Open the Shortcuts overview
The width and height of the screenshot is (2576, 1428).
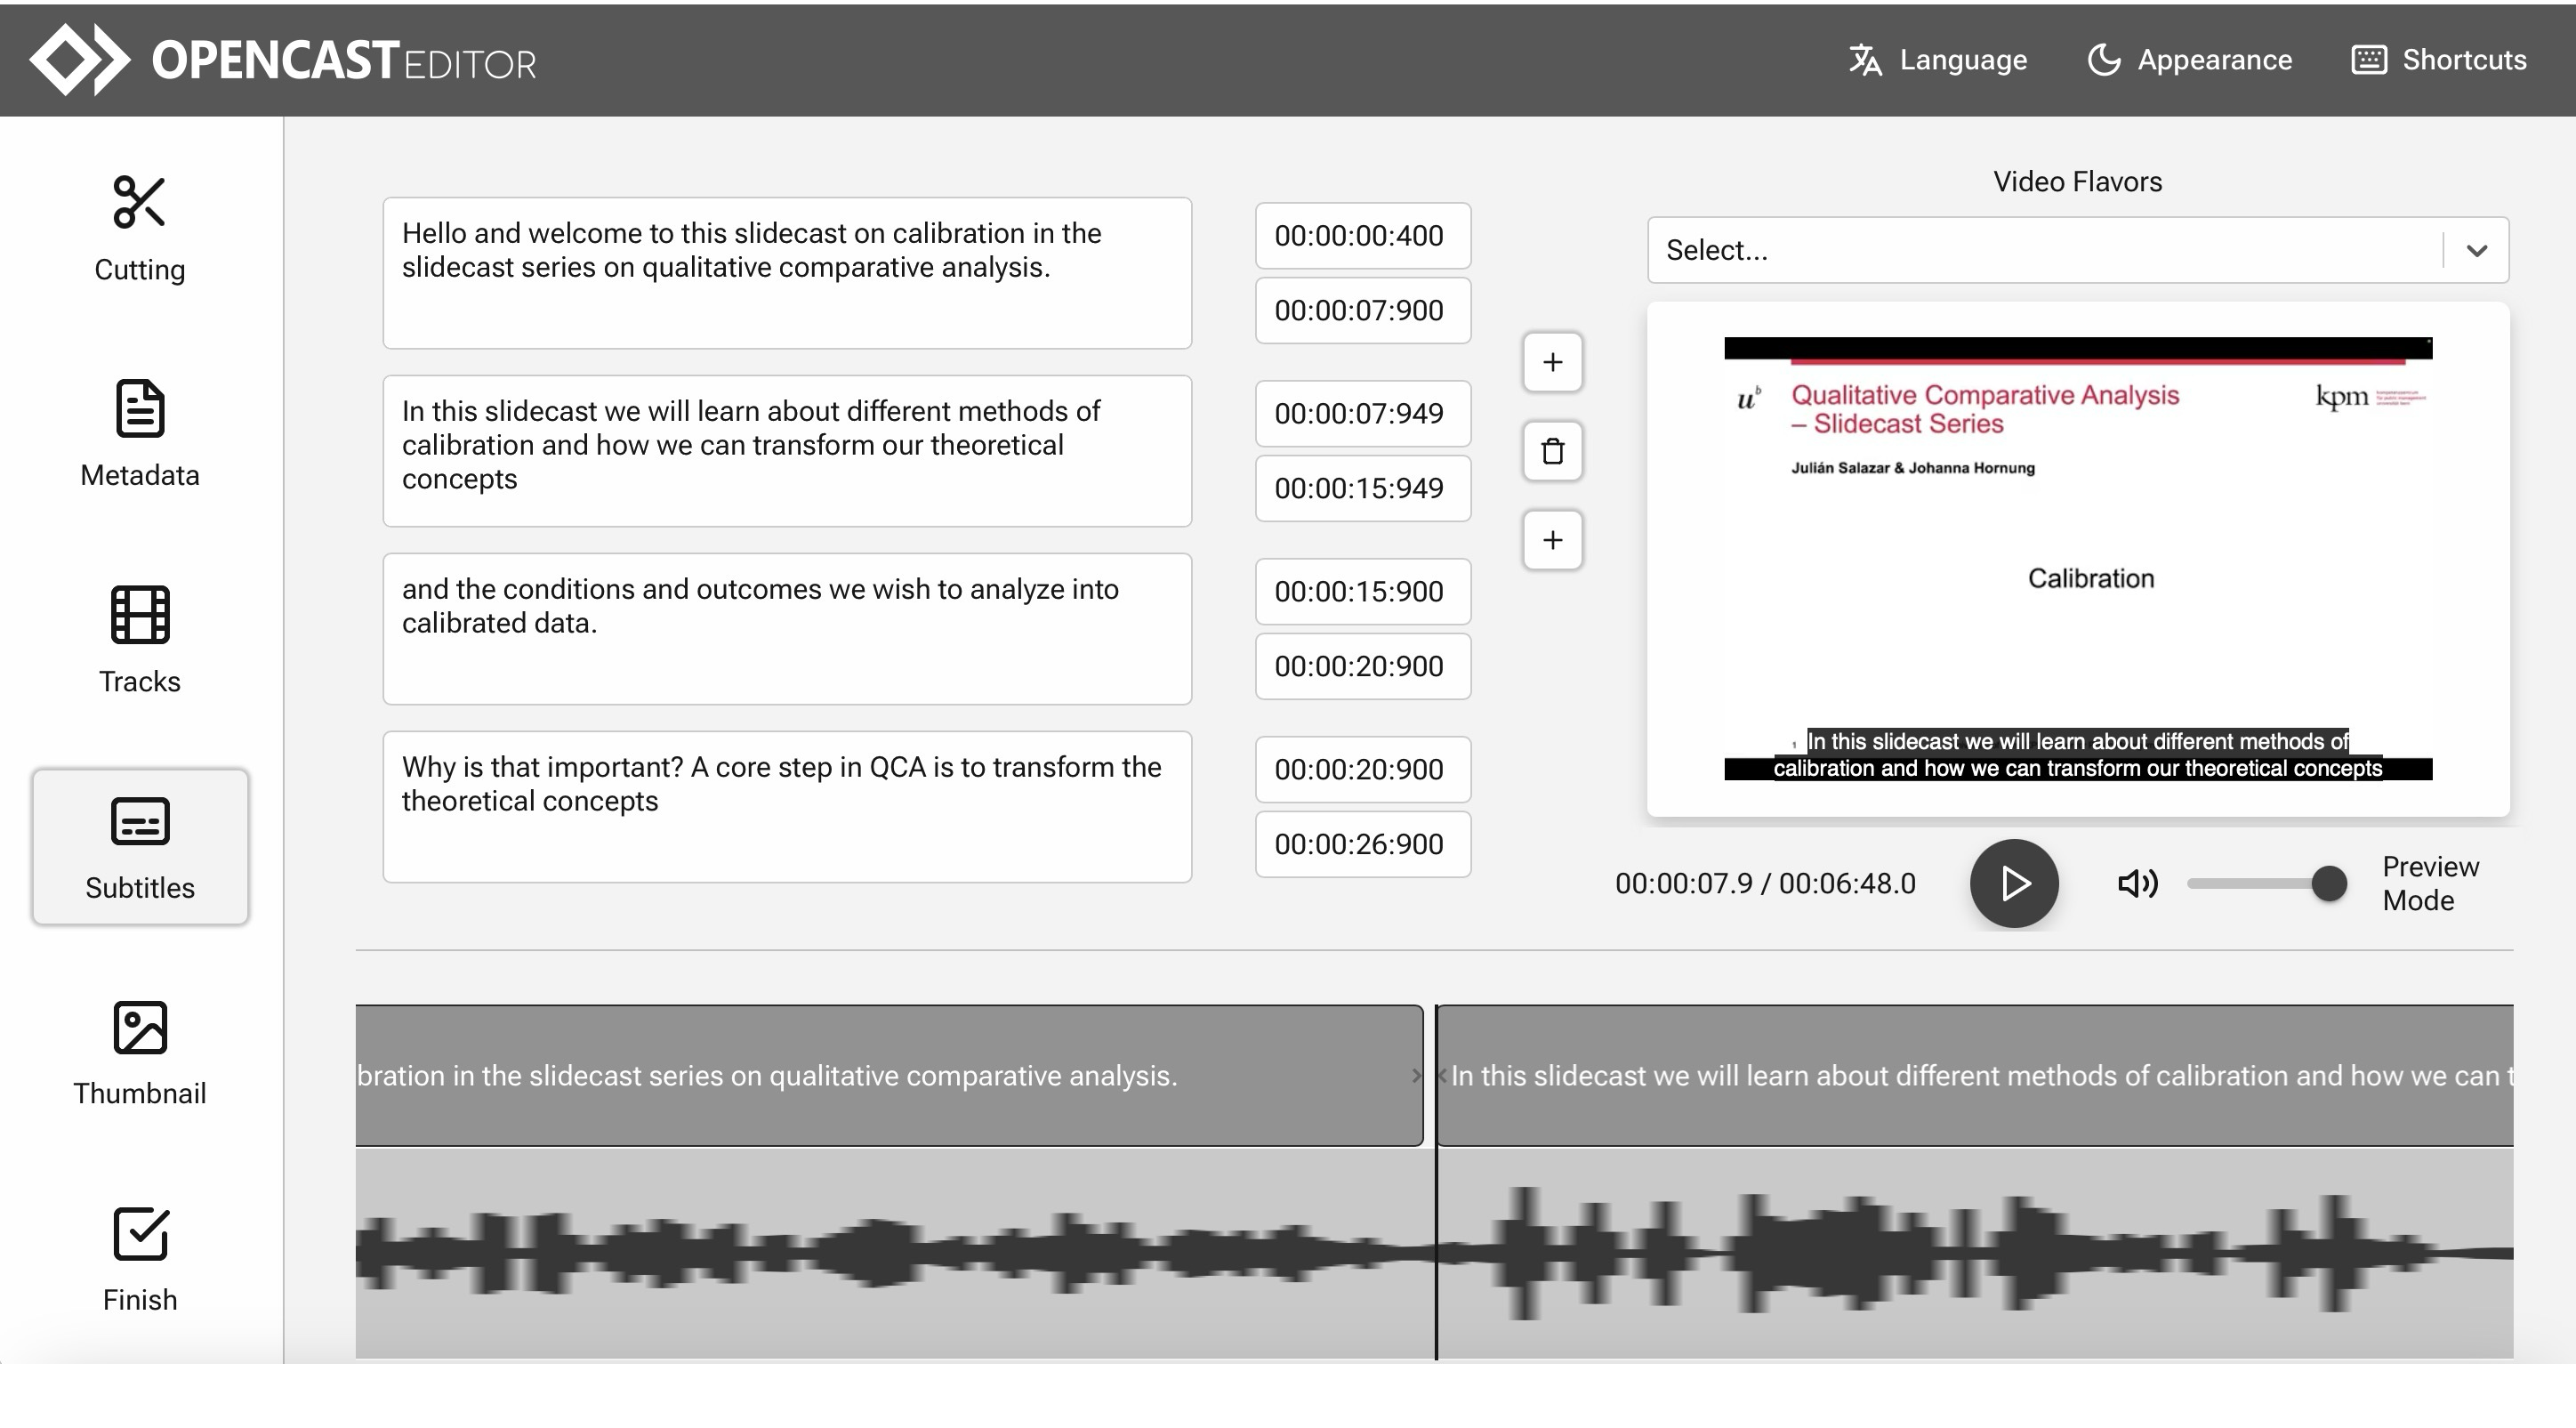point(2439,60)
